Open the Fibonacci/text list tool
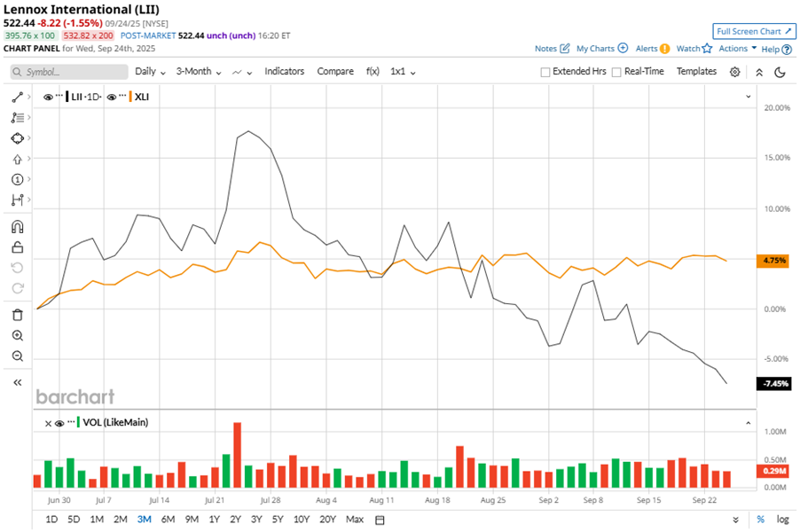 point(18,117)
